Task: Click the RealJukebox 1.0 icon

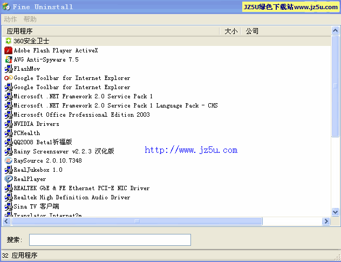Action: click(x=8, y=170)
